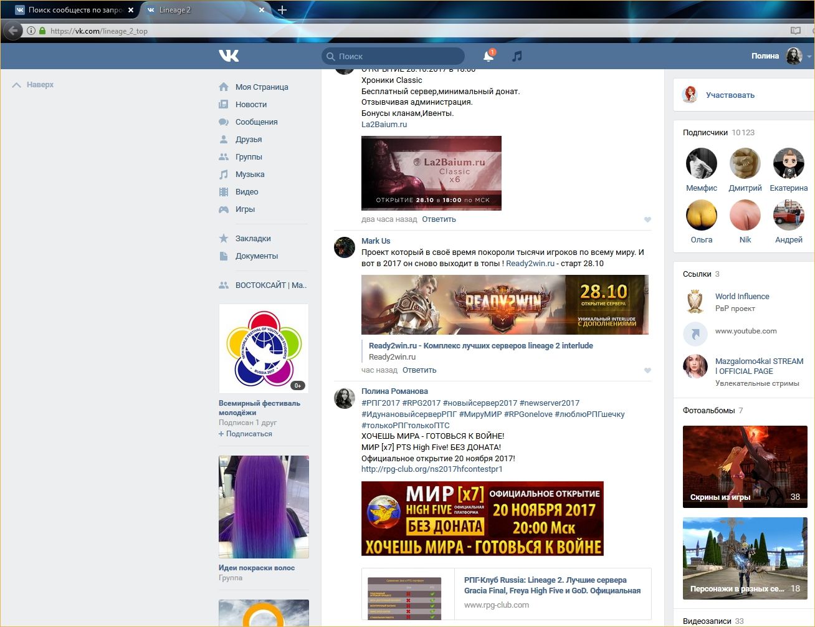
Task: Open site information icon in address bar
Action: click(x=31, y=31)
